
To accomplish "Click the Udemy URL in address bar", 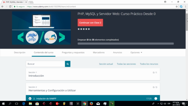I will click(x=51, y=6).
